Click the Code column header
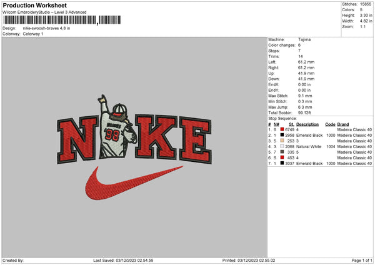375x265 pixels. click(x=330, y=124)
